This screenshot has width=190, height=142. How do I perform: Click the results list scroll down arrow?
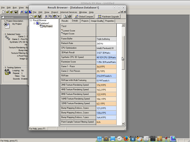(123, 123)
